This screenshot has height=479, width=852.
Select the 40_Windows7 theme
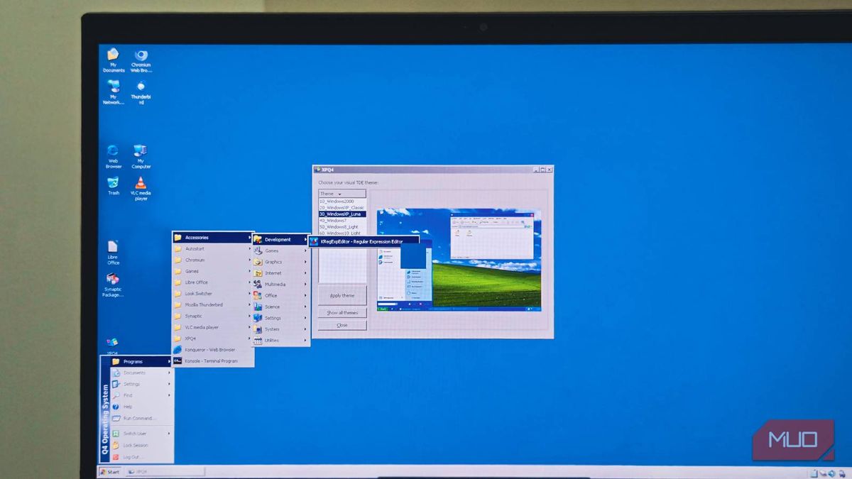[x=342, y=220]
